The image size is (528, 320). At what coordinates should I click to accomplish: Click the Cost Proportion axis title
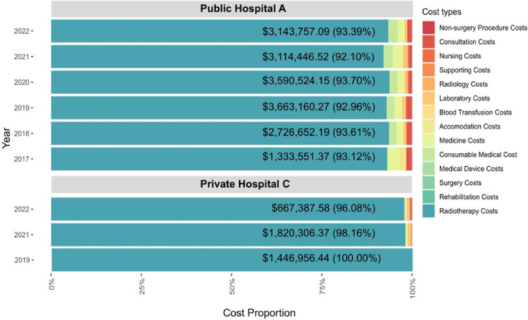259,313
